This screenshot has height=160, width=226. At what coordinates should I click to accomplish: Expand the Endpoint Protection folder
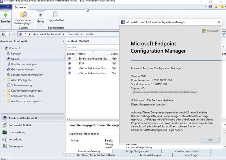(x=4, y=96)
